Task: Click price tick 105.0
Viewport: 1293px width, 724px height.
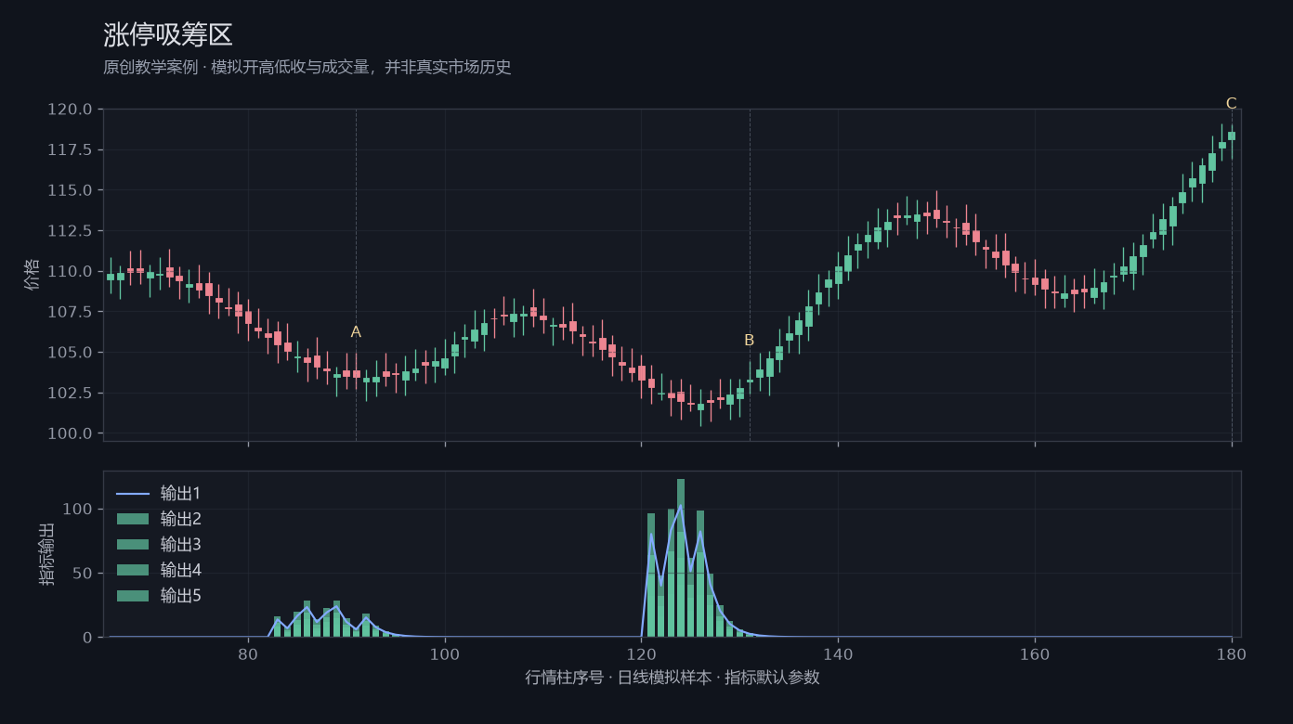Action: [x=71, y=353]
